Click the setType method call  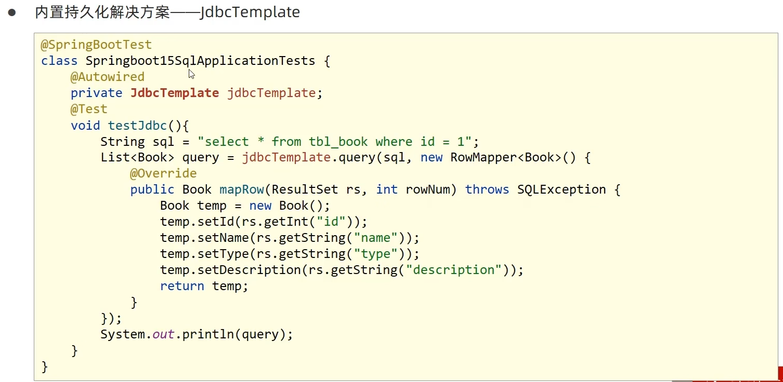pyautogui.click(x=223, y=254)
